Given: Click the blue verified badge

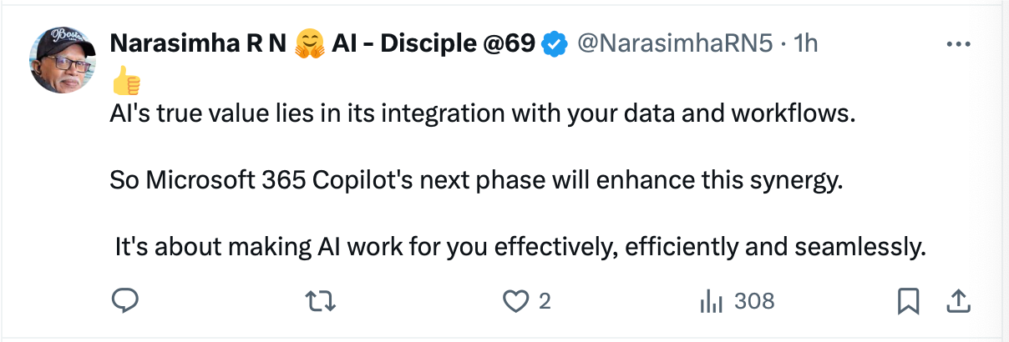Looking at the screenshot, I should [x=554, y=44].
